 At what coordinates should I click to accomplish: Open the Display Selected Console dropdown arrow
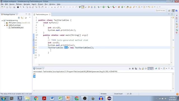[x=162, y=68]
